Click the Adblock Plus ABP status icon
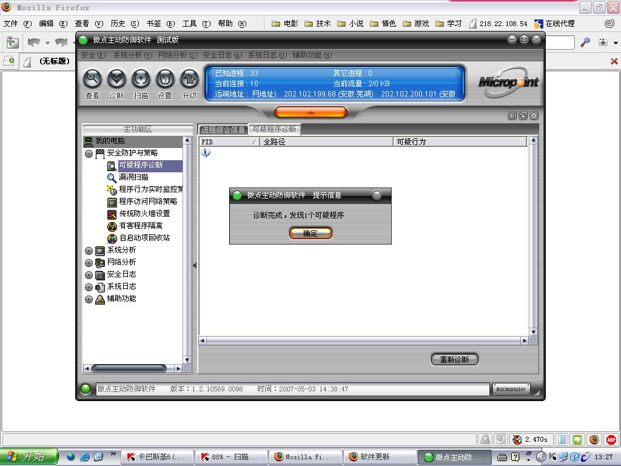Viewport: 621px width, 466px height. pos(611,439)
